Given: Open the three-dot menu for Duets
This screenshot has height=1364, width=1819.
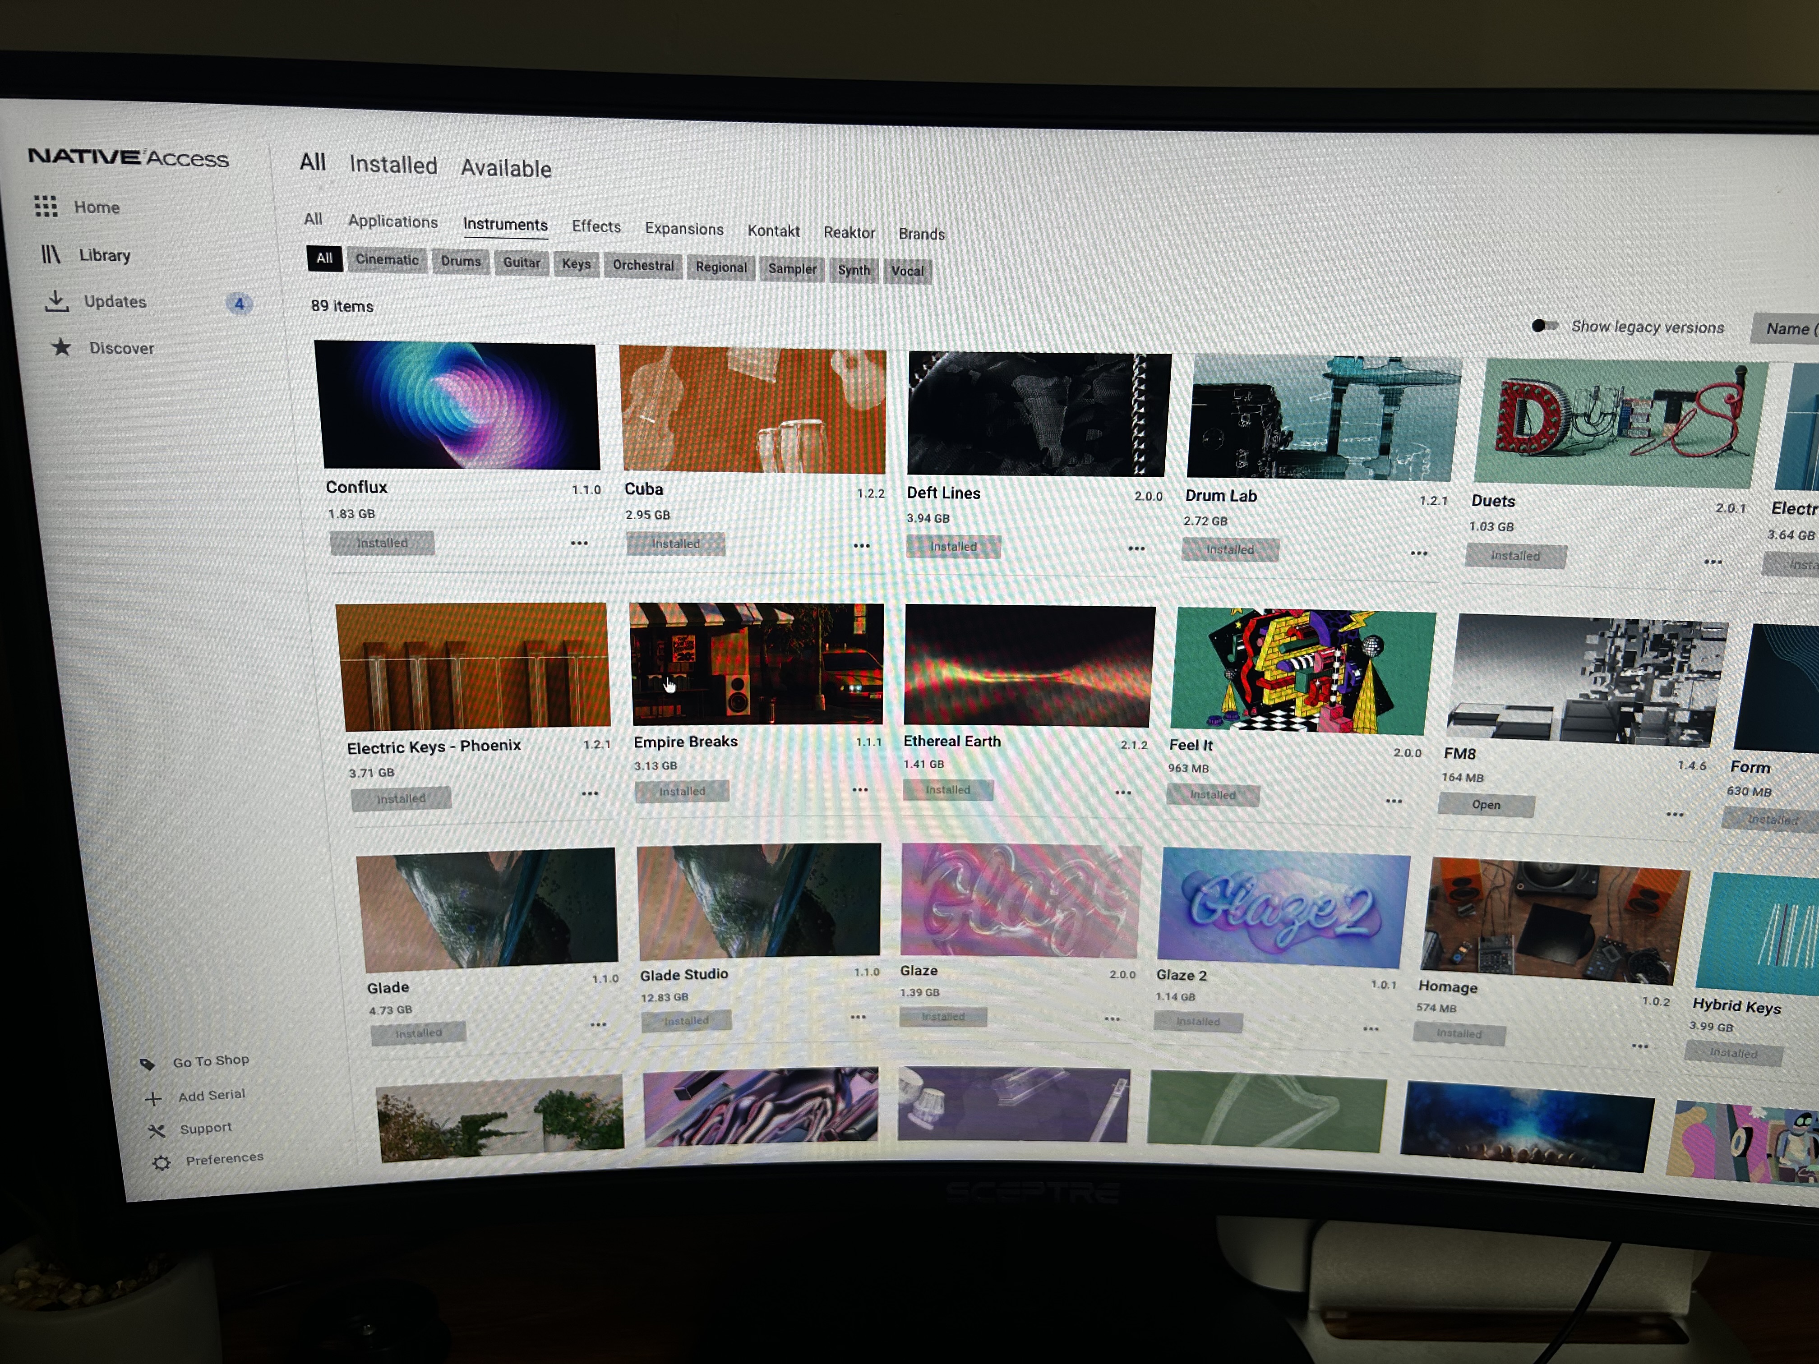Looking at the screenshot, I should point(1713,562).
